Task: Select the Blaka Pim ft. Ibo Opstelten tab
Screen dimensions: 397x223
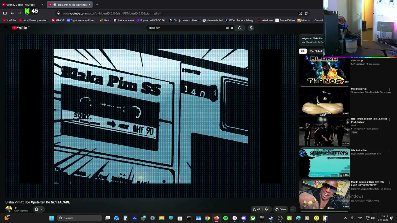Action: pyautogui.click(x=70, y=5)
